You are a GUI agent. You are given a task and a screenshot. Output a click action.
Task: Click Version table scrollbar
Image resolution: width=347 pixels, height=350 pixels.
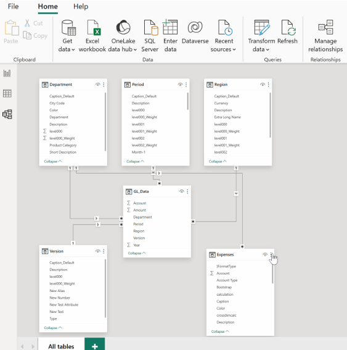click(105, 288)
